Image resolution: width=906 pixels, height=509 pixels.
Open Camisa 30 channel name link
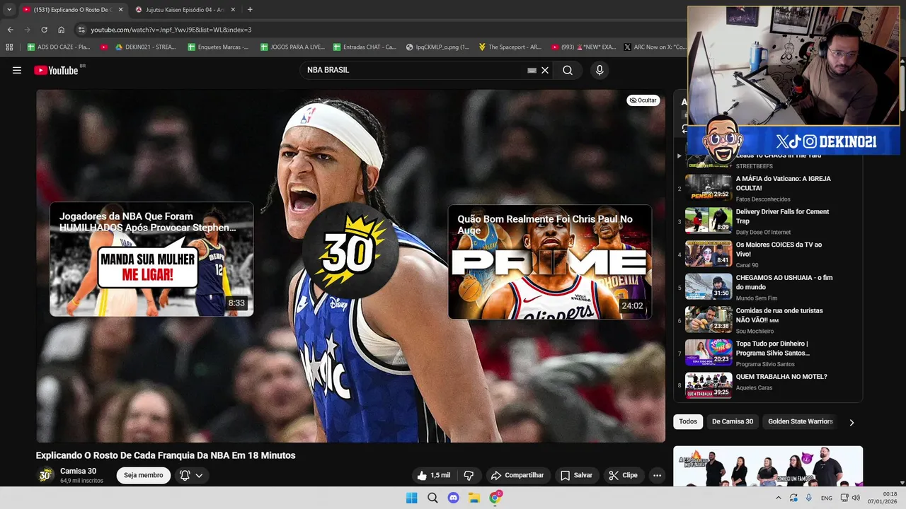click(x=78, y=471)
